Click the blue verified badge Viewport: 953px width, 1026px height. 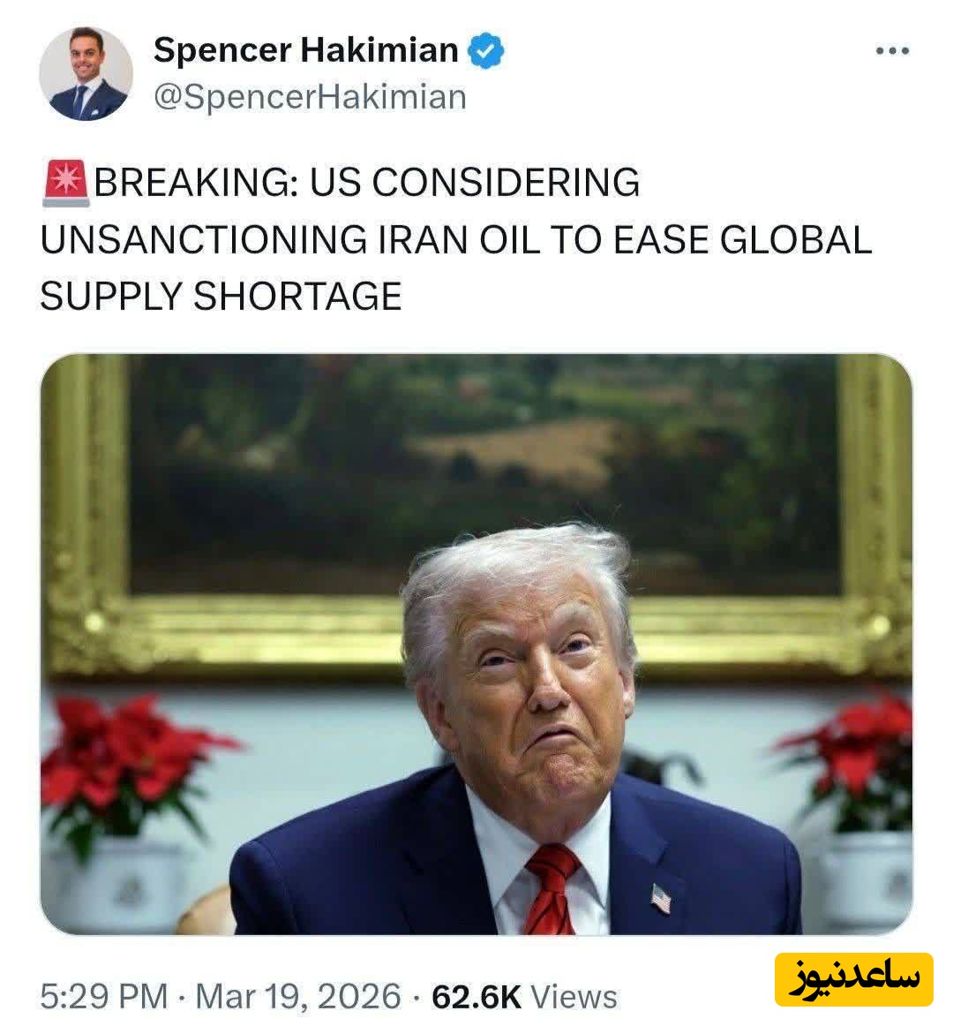485,50
